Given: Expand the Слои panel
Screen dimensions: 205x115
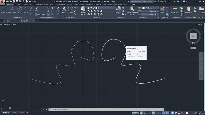Looking at the screenshot, I should pos(97,18).
